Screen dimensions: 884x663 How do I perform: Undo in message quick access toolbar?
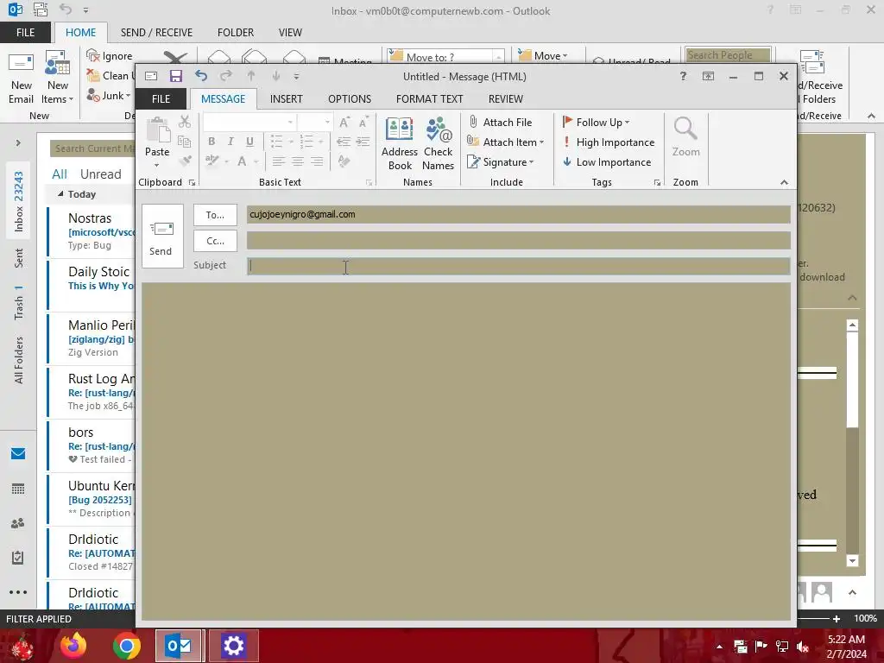coord(201,76)
